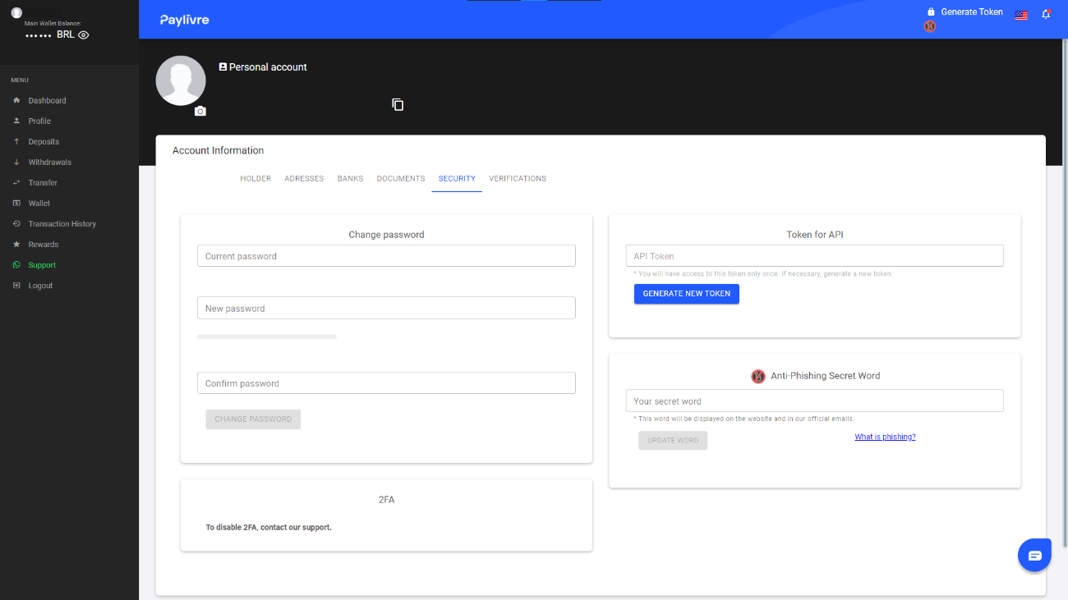Open the DOCUMENTS tab
This screenshot has height=600, width=1068.
[x=400, y=178]
